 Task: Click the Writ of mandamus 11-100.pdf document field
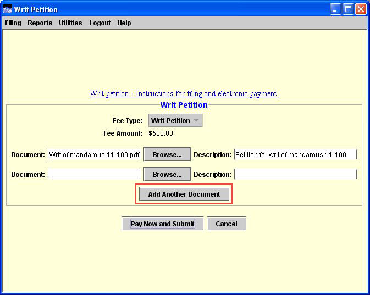pyautogui.click(x=94, y=155)
